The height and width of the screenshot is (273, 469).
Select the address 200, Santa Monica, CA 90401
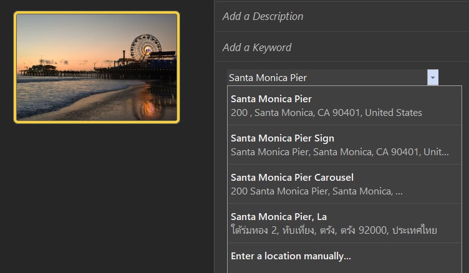click(326, 113)
